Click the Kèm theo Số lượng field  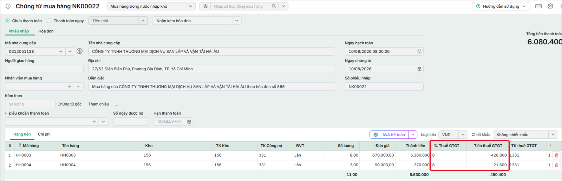pyautogui.click(x=30, y=104)
